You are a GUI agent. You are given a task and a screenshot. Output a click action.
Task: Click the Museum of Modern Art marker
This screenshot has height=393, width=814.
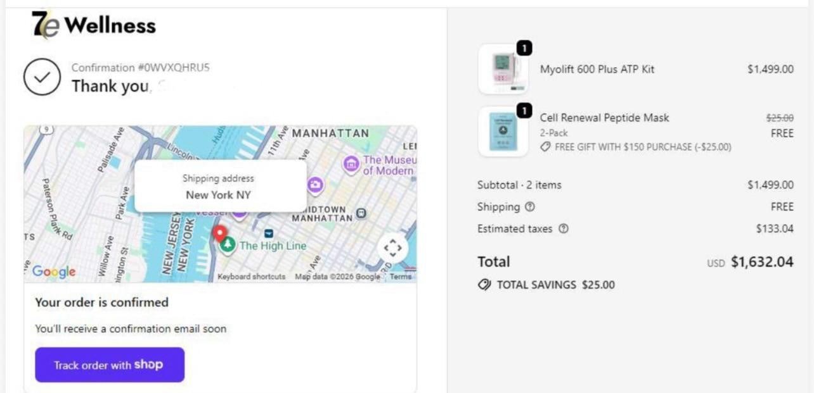(351, 165)
